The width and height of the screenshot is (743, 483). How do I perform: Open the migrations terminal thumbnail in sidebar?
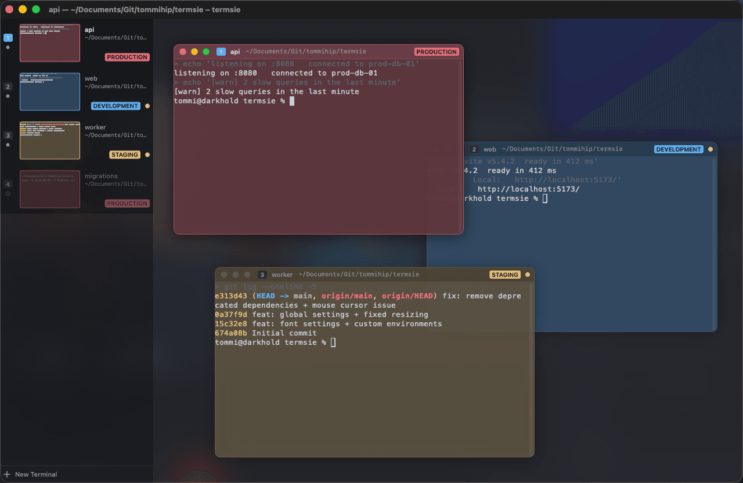(50, 189)
